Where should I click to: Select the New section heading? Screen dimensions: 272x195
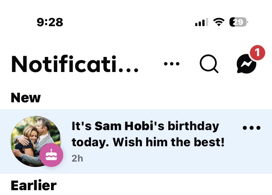pos(26,98)
